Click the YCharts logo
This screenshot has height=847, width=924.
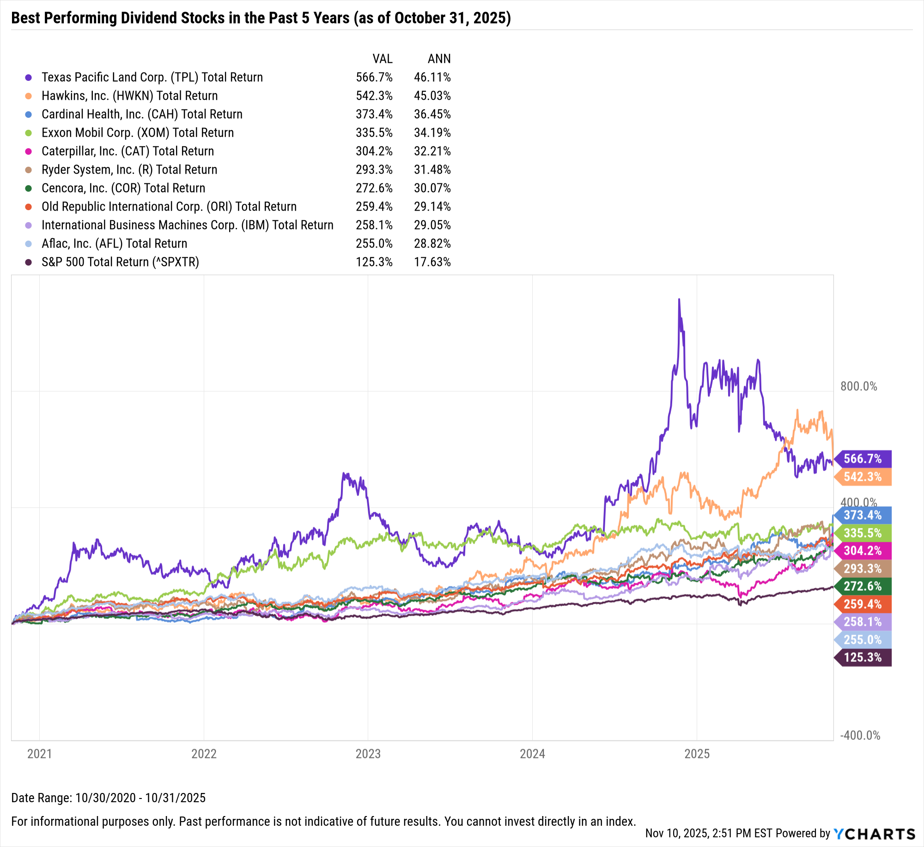874,834
